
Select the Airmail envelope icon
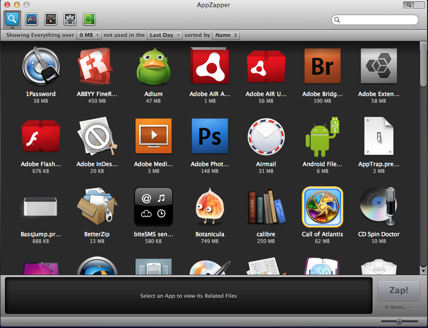pyautogui.click(x=266, y=137)
